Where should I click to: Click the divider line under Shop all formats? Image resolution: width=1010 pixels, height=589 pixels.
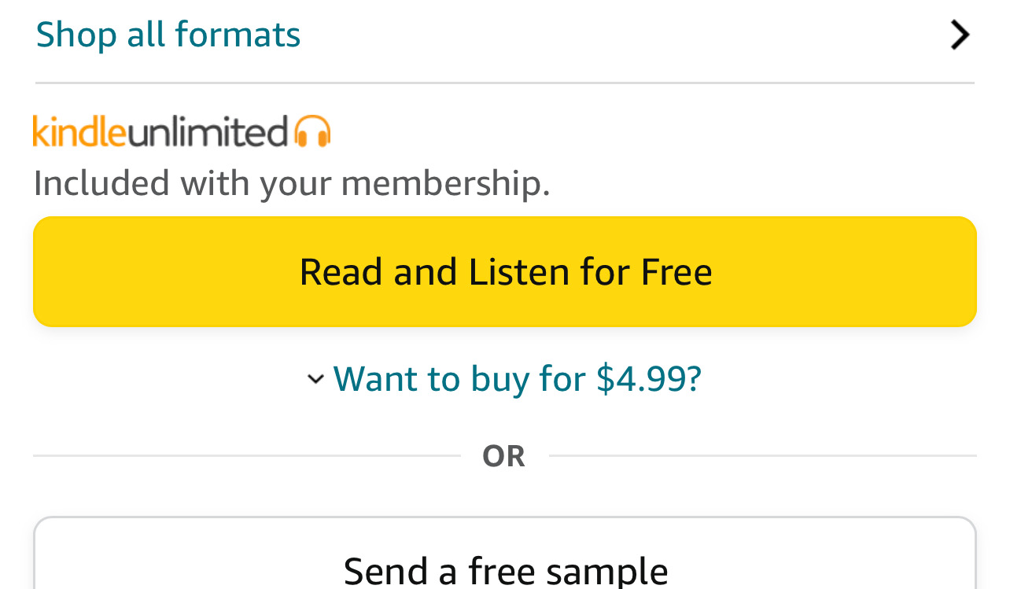(x=505, y=83)
